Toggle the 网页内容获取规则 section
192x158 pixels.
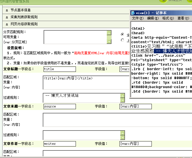pyautogui.click(x=6, y=24)
